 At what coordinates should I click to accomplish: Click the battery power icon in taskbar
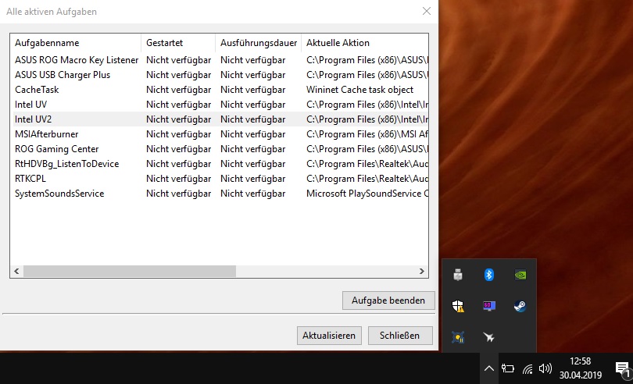tap(508, 368)
